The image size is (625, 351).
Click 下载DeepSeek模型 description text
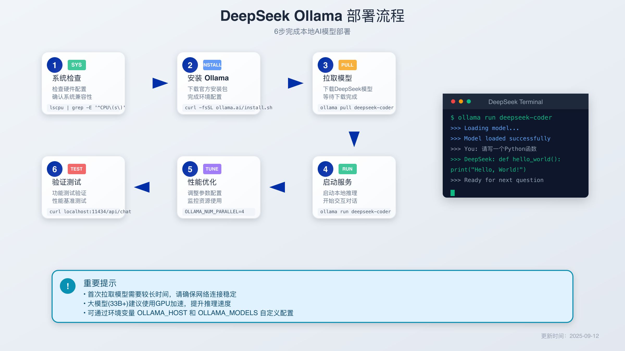[348, 89]
